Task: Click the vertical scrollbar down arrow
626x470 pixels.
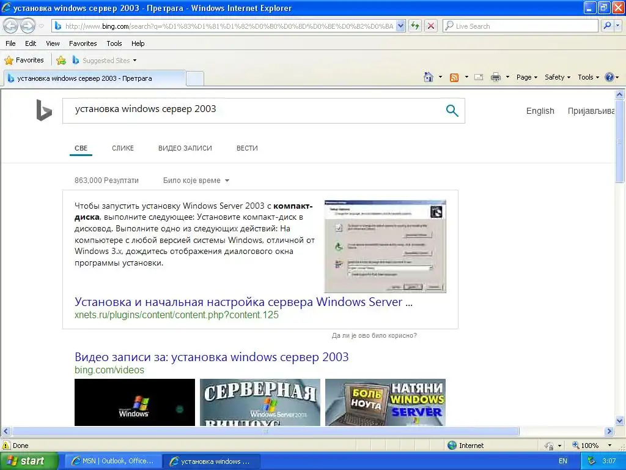Action: click(620, 420)
